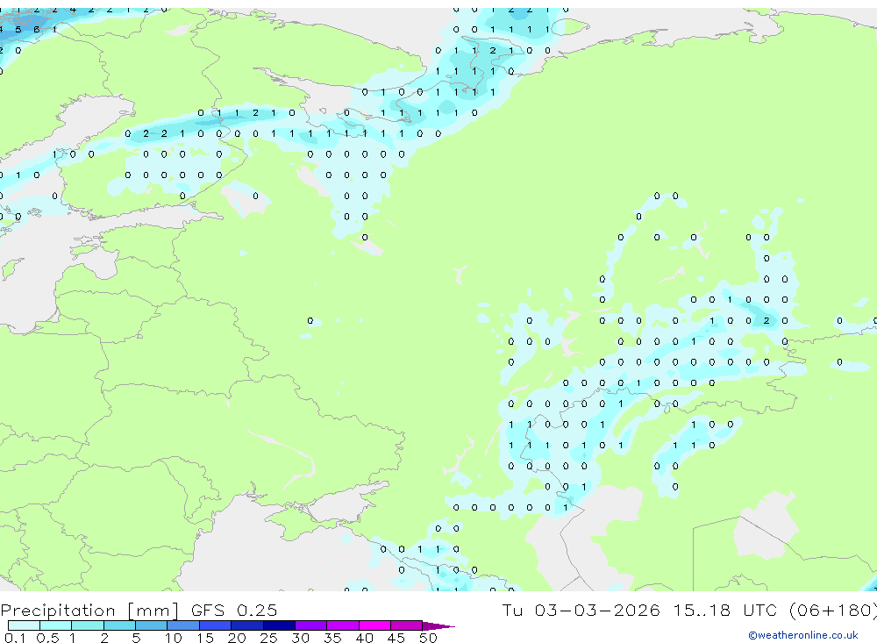Click the legend swatch between 10 and 15
The height and width of the screenshot is (643, 877).
183,625
